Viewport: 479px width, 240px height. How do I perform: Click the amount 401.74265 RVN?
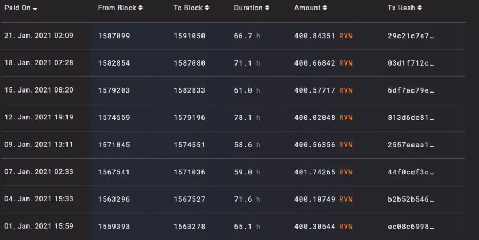tap(323, 172)
